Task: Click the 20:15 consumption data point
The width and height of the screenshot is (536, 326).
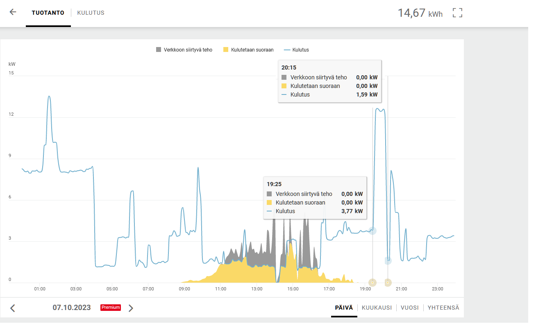Action: click(x=388, y=261)
